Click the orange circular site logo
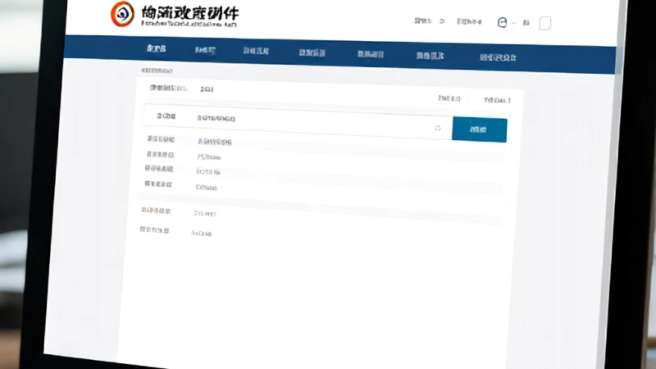The height and width of the screenshot is (369, 656). (x=122, y=14)
